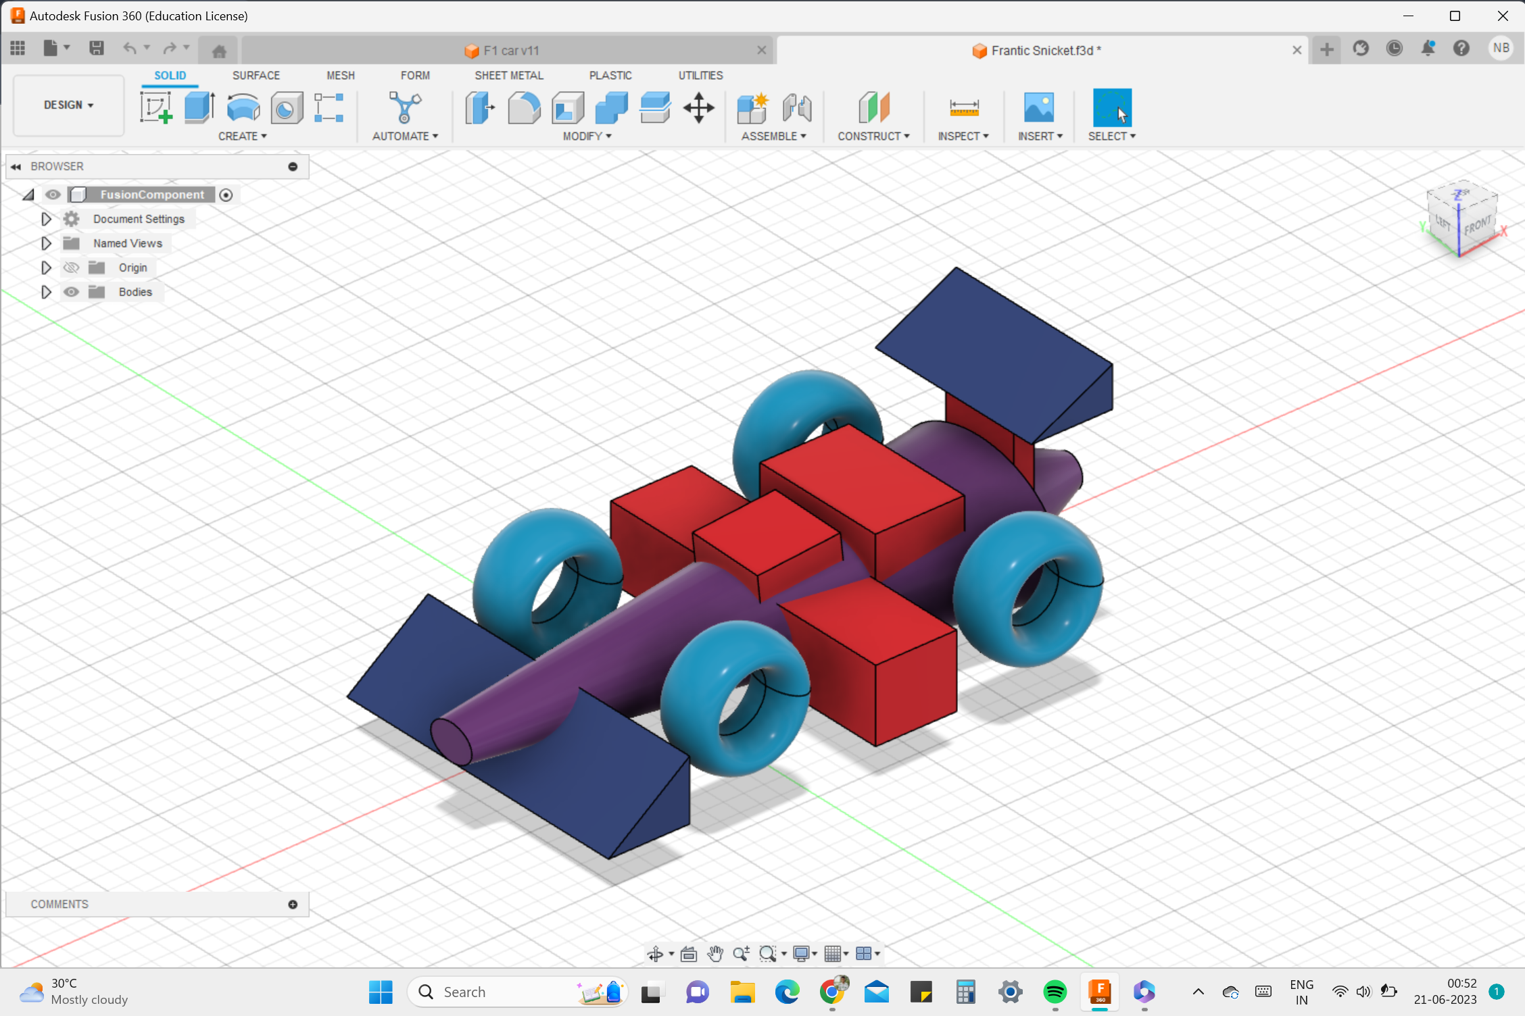Expand the Document Settings item
The image size is (1525, 1016).
[45, 218]
